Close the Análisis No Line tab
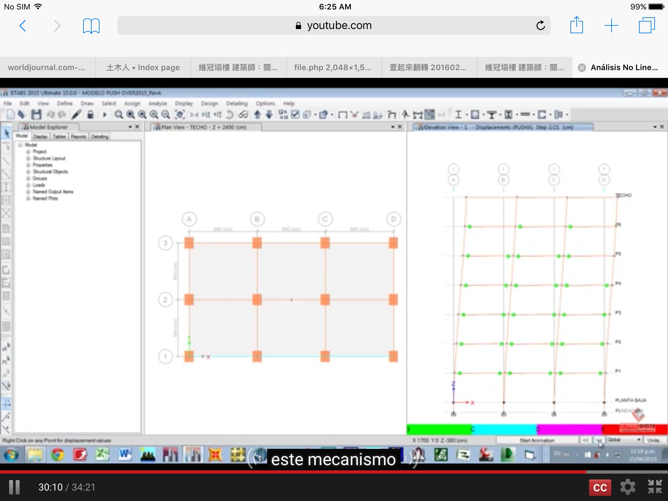This screenshot has width=668, height=501. (x=582, y=68)
